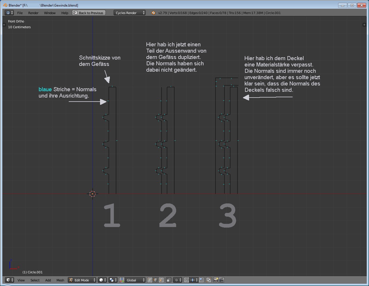Open the viewport shading mode selector
Screen dimensions: 369x286
tap(102, 280)
